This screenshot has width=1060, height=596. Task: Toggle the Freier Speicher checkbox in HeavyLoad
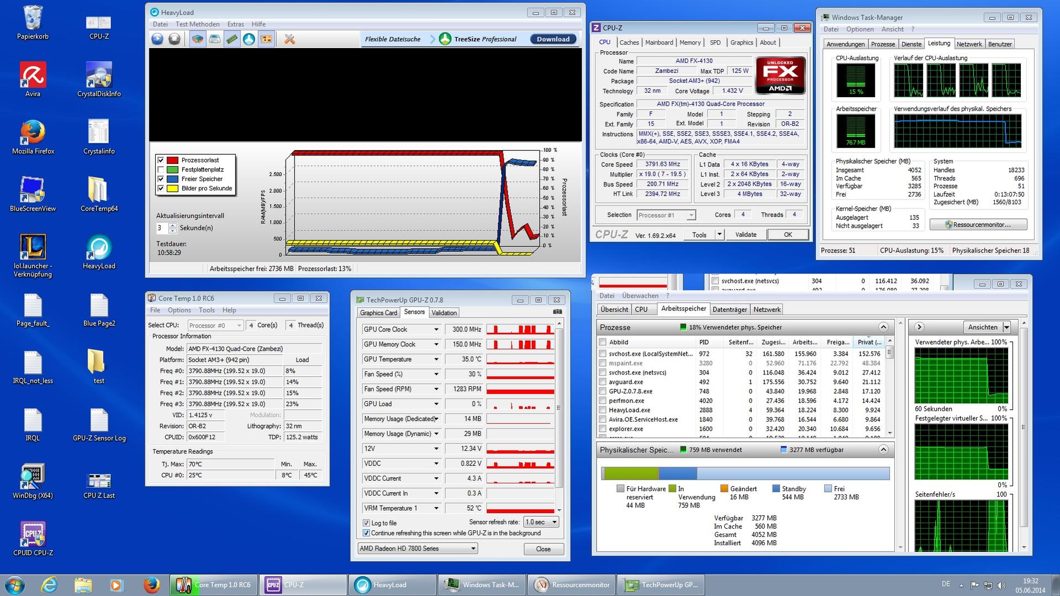pos(161,179)
